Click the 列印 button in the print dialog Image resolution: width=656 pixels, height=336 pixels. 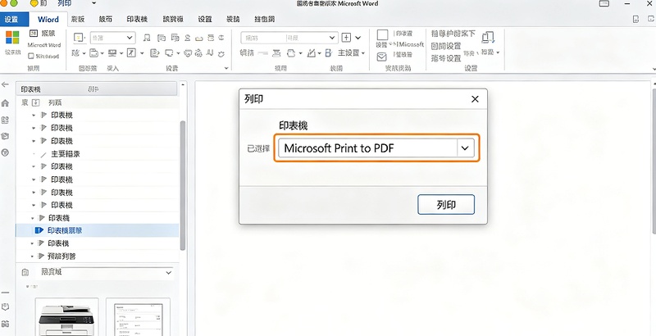click(x=446, y=205)
